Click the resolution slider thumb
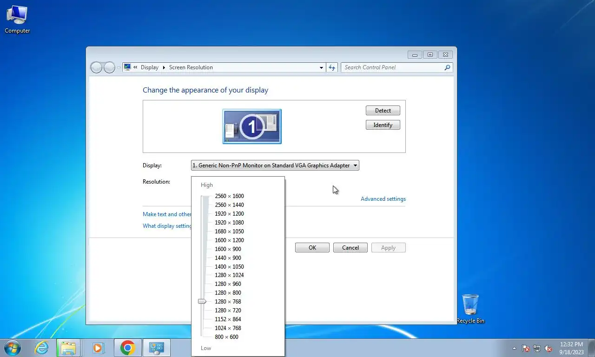 (x=202, y=301)
